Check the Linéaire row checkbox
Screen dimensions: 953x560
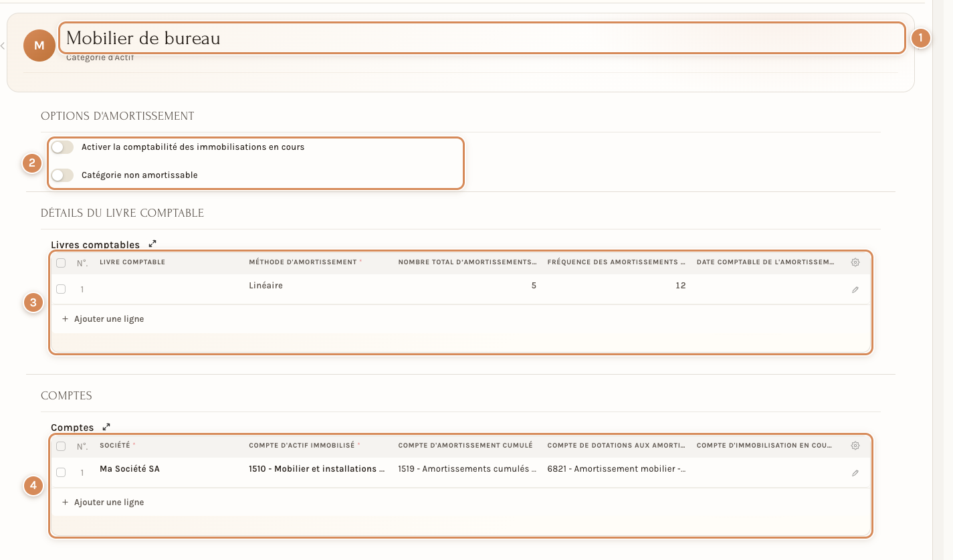pyautogui.click(x=61, y=289)
